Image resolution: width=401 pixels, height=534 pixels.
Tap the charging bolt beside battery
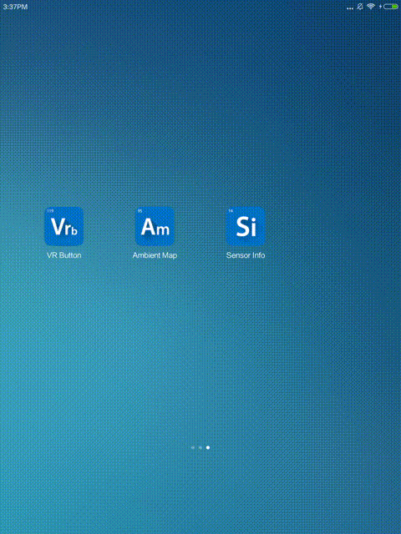[x=380, y=7]
